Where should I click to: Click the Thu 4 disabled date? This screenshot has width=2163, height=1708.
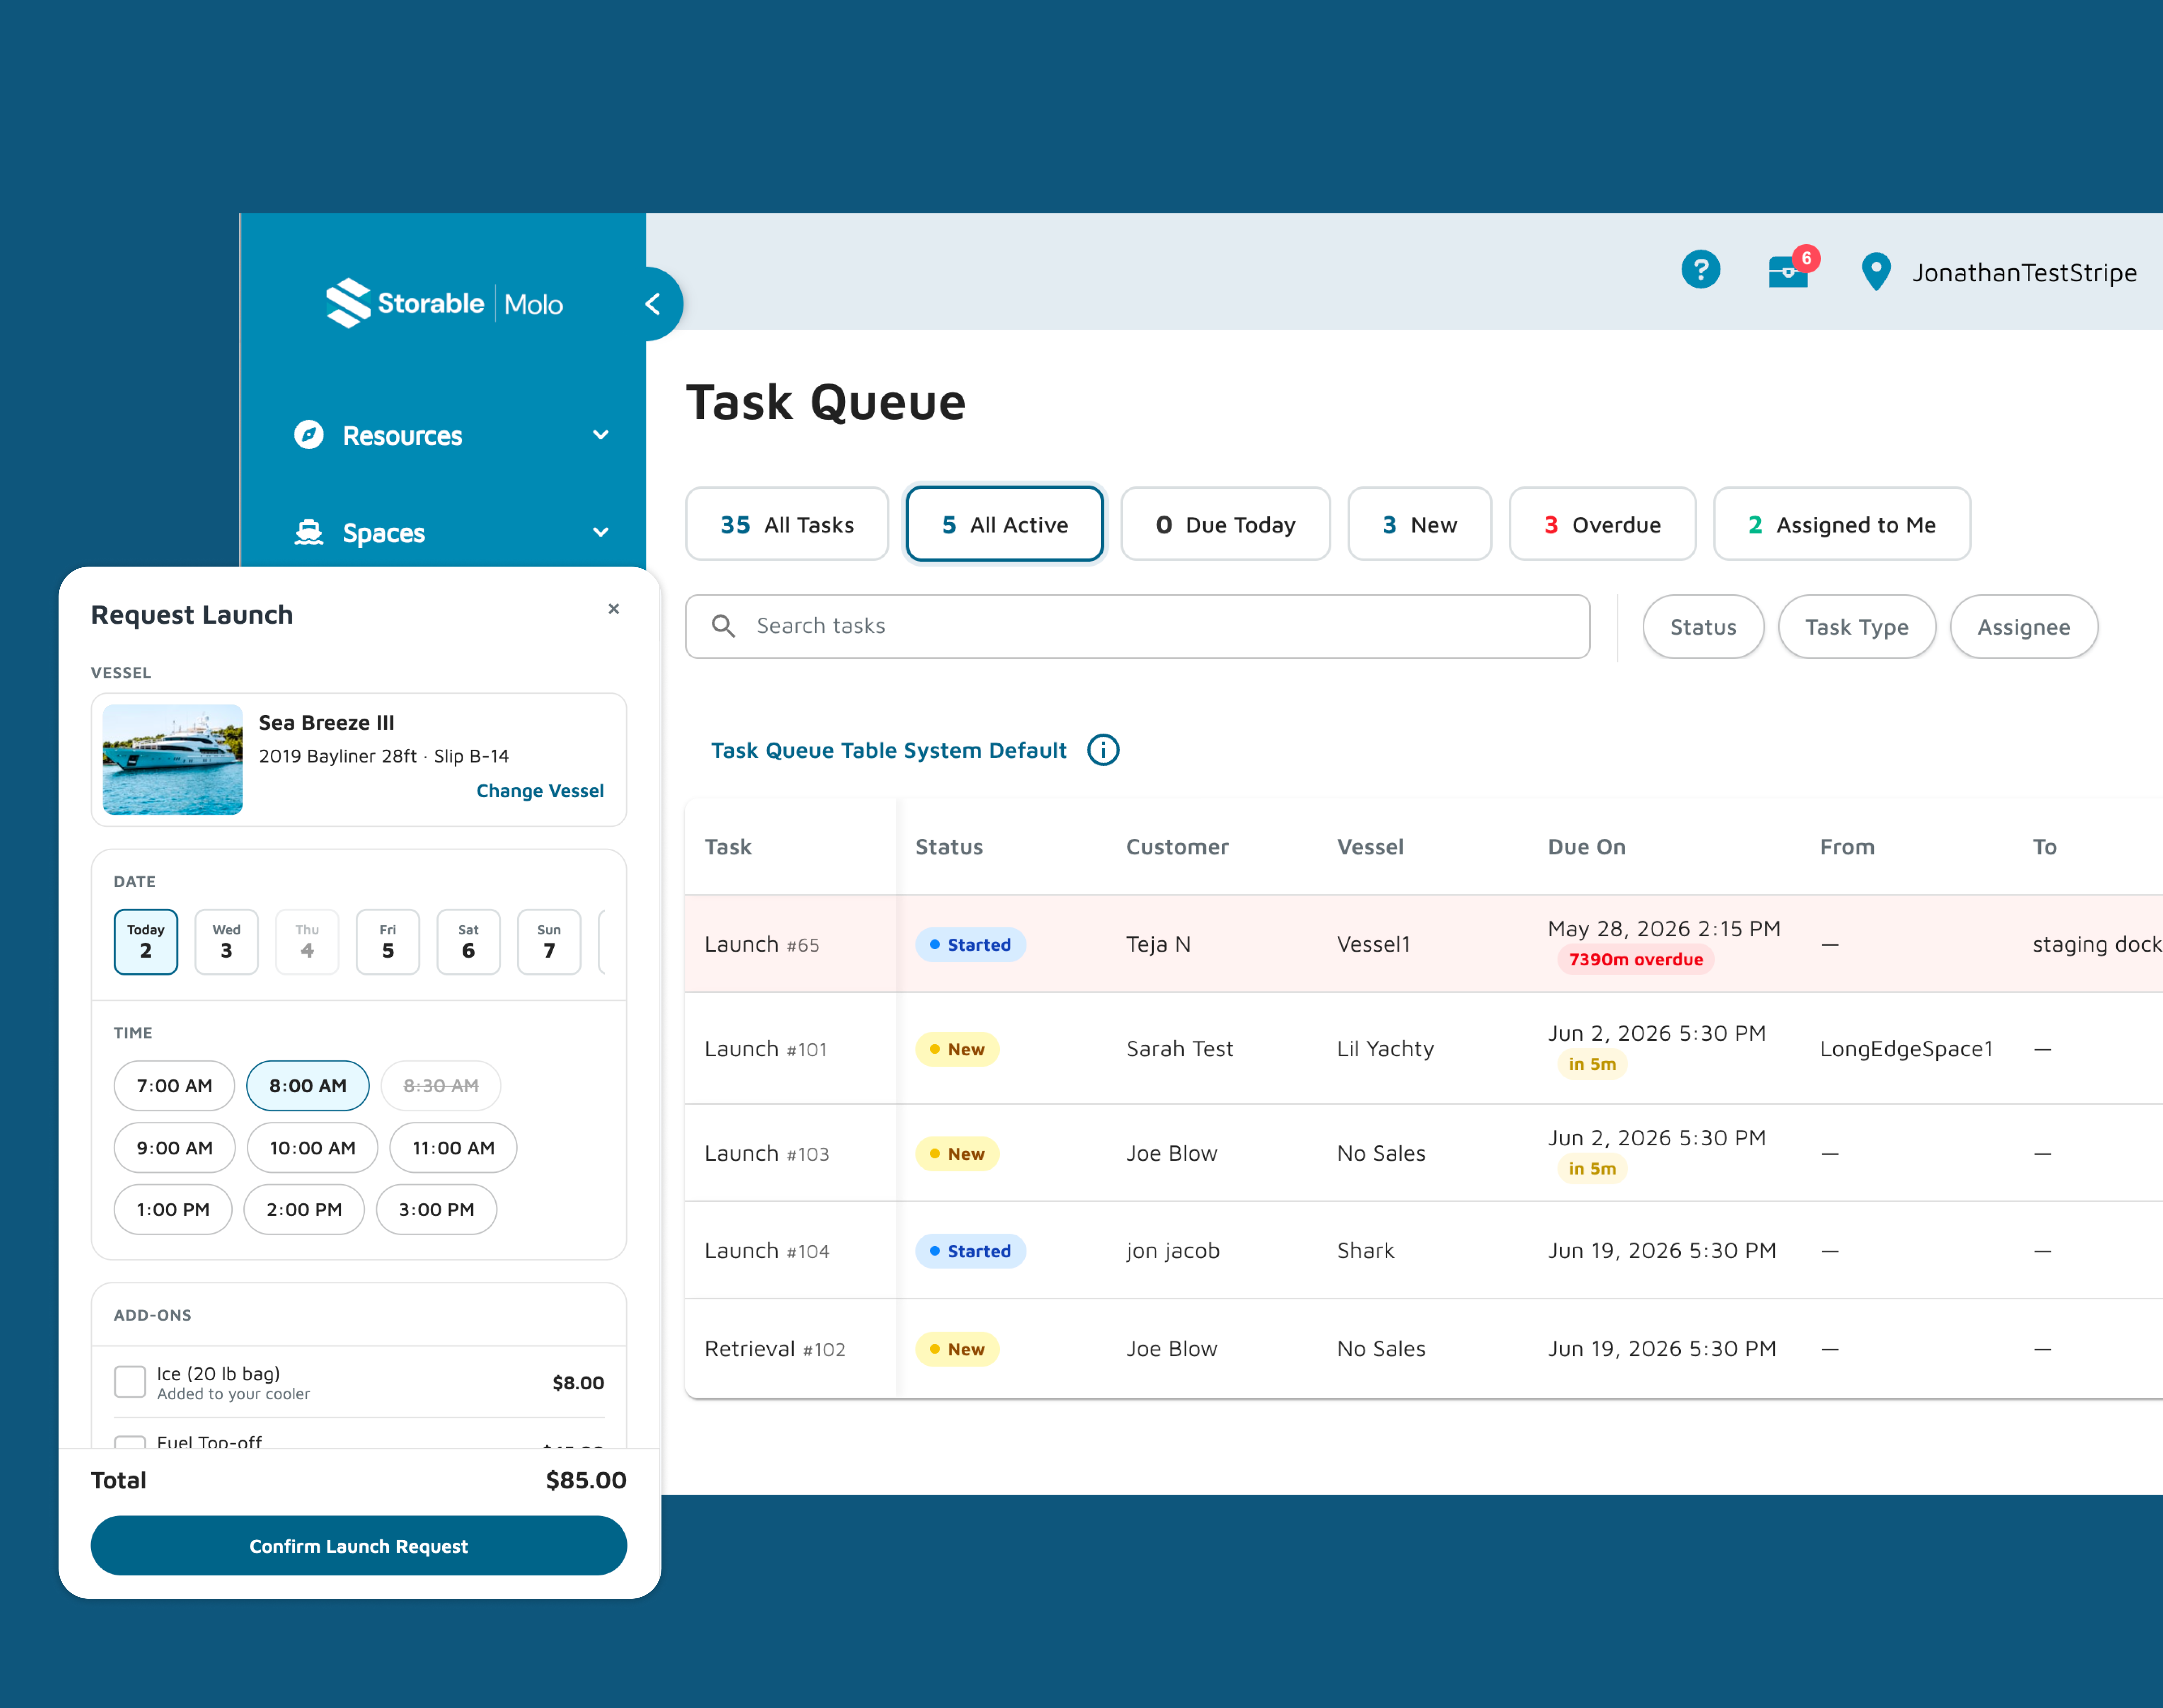pos(307,942)
